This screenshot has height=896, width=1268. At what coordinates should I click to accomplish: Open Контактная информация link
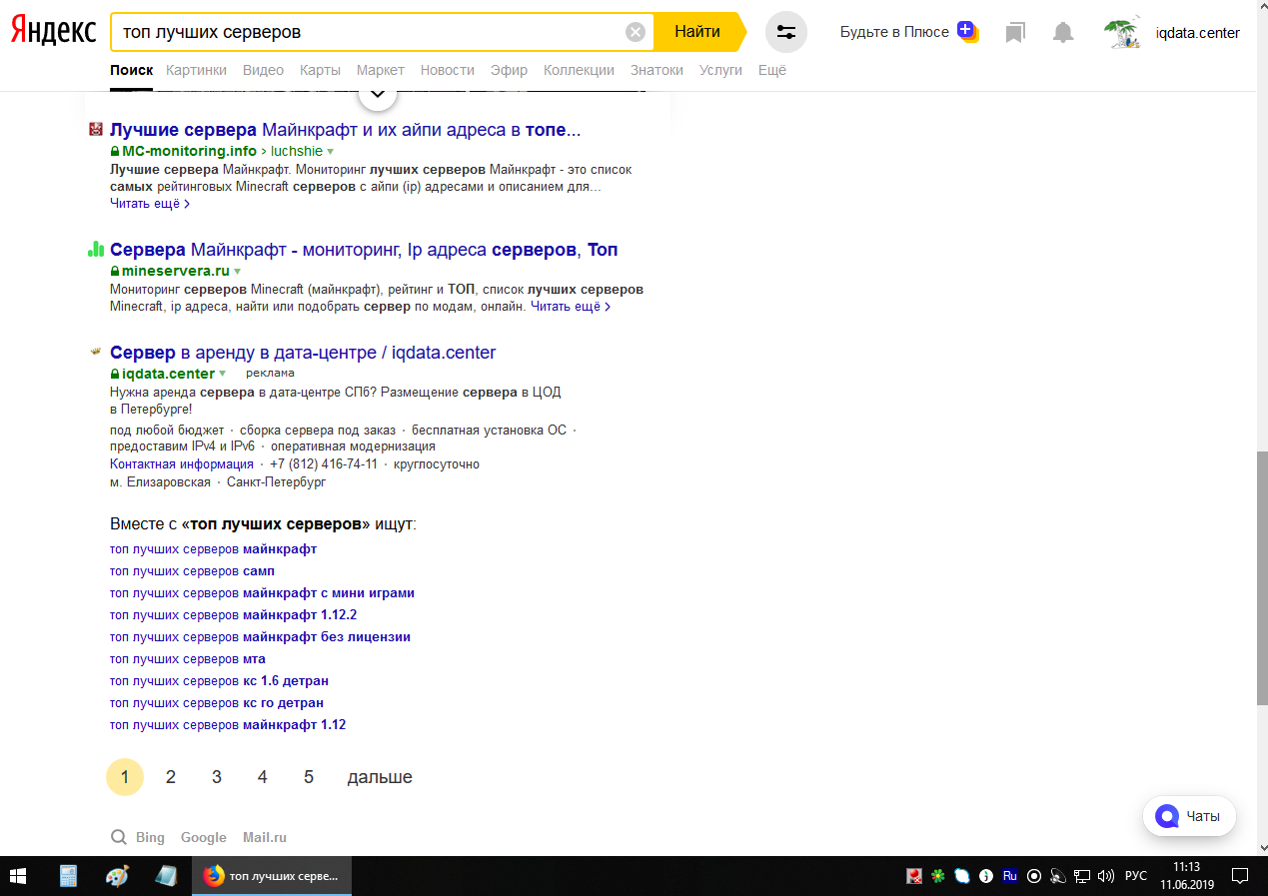(182, 463)
